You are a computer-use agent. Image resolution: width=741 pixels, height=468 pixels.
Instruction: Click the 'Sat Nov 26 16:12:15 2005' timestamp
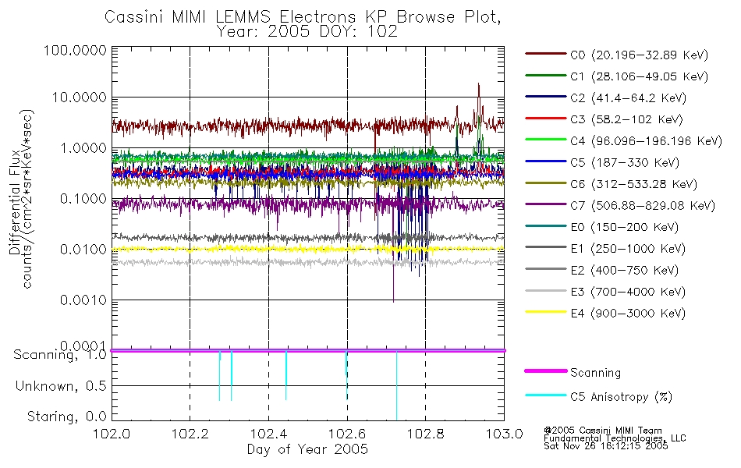point(606,446)
